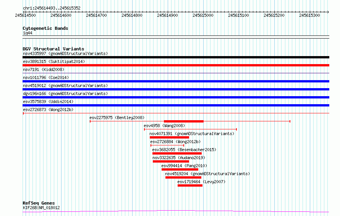Click the Cytogenetic Bands track heading

tap(45, 28)
